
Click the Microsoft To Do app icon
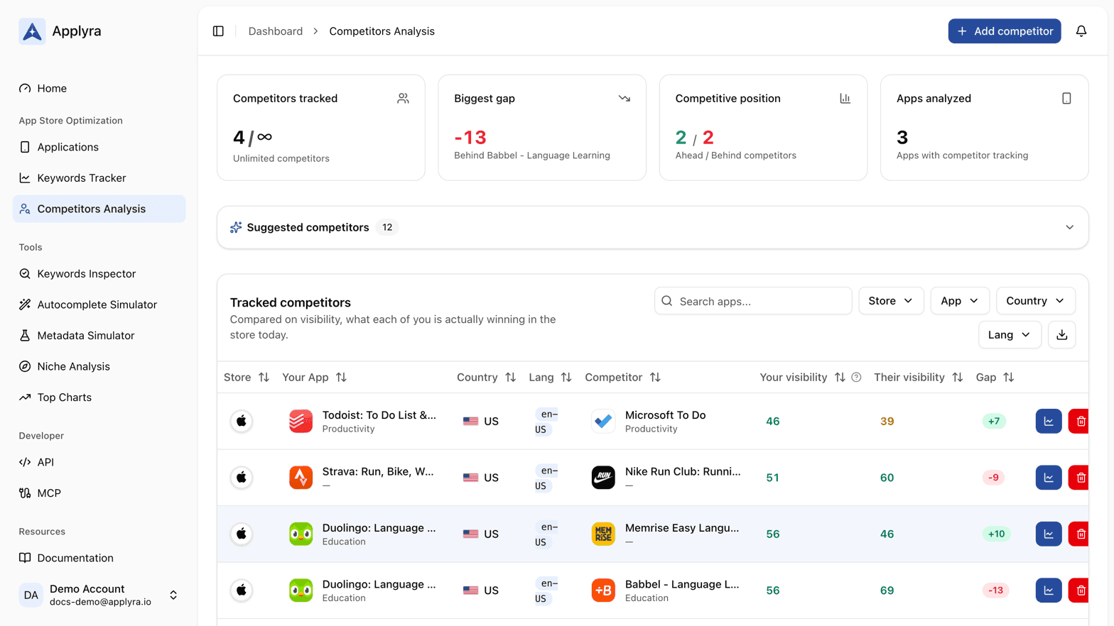click(x=603, y=421)
